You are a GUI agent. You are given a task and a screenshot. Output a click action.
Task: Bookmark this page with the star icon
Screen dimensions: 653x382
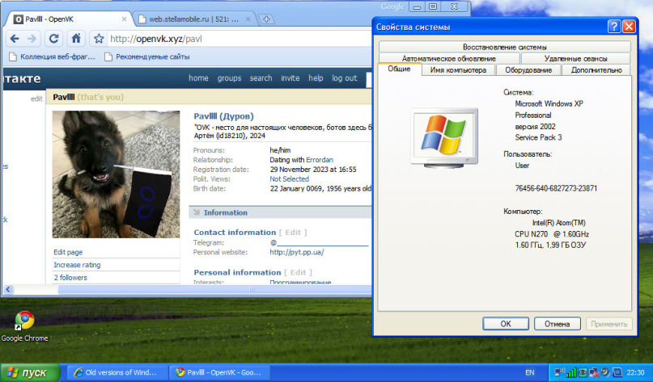pyautogui.click(x=98, y=38)
